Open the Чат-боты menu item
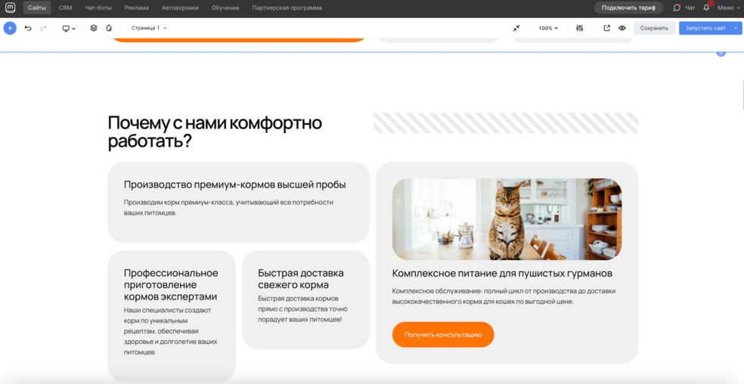The image size is (744, 384). click(98, 8)
